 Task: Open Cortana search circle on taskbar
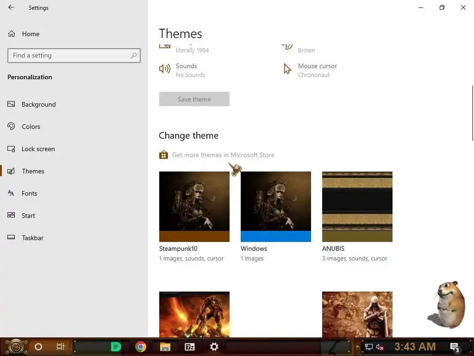click(x=38, y=347)
